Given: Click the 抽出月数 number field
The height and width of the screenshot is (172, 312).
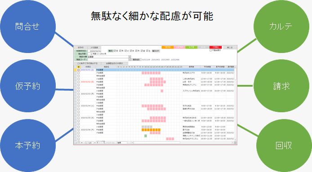Looking at the screenshot, I should tap(90, 54).
